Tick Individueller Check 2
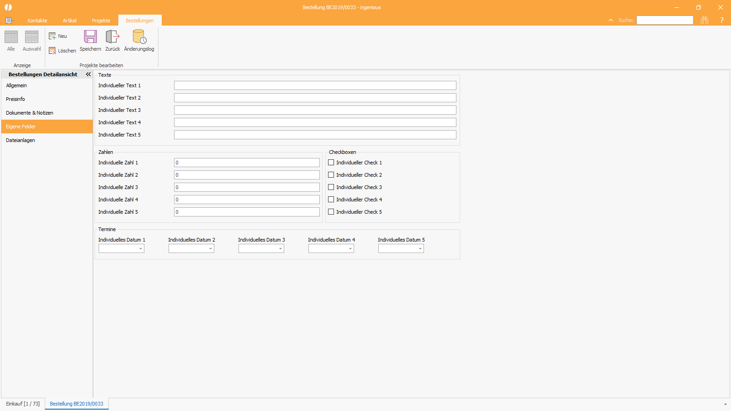This screenshot has width=731, height=411. pyautogui.click(x=331, y=175)
